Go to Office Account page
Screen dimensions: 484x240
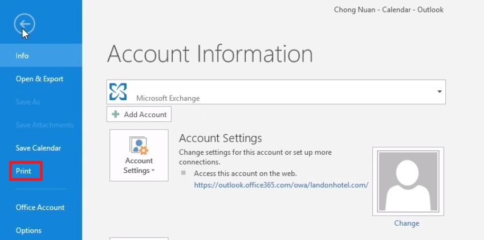tap(40, 208)
